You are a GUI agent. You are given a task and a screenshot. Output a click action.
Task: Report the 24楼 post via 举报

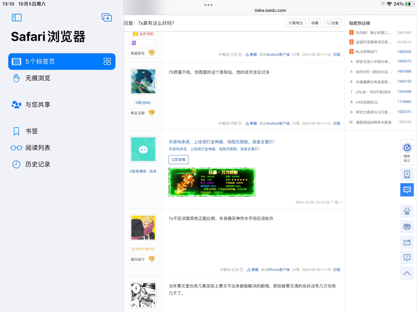click(x=252, y=270)
